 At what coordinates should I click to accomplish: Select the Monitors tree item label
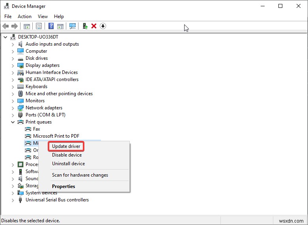point(35,101)
